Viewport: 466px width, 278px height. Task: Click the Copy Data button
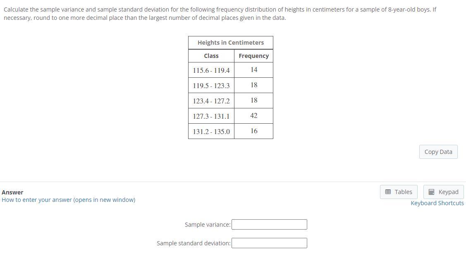(438, 151)
